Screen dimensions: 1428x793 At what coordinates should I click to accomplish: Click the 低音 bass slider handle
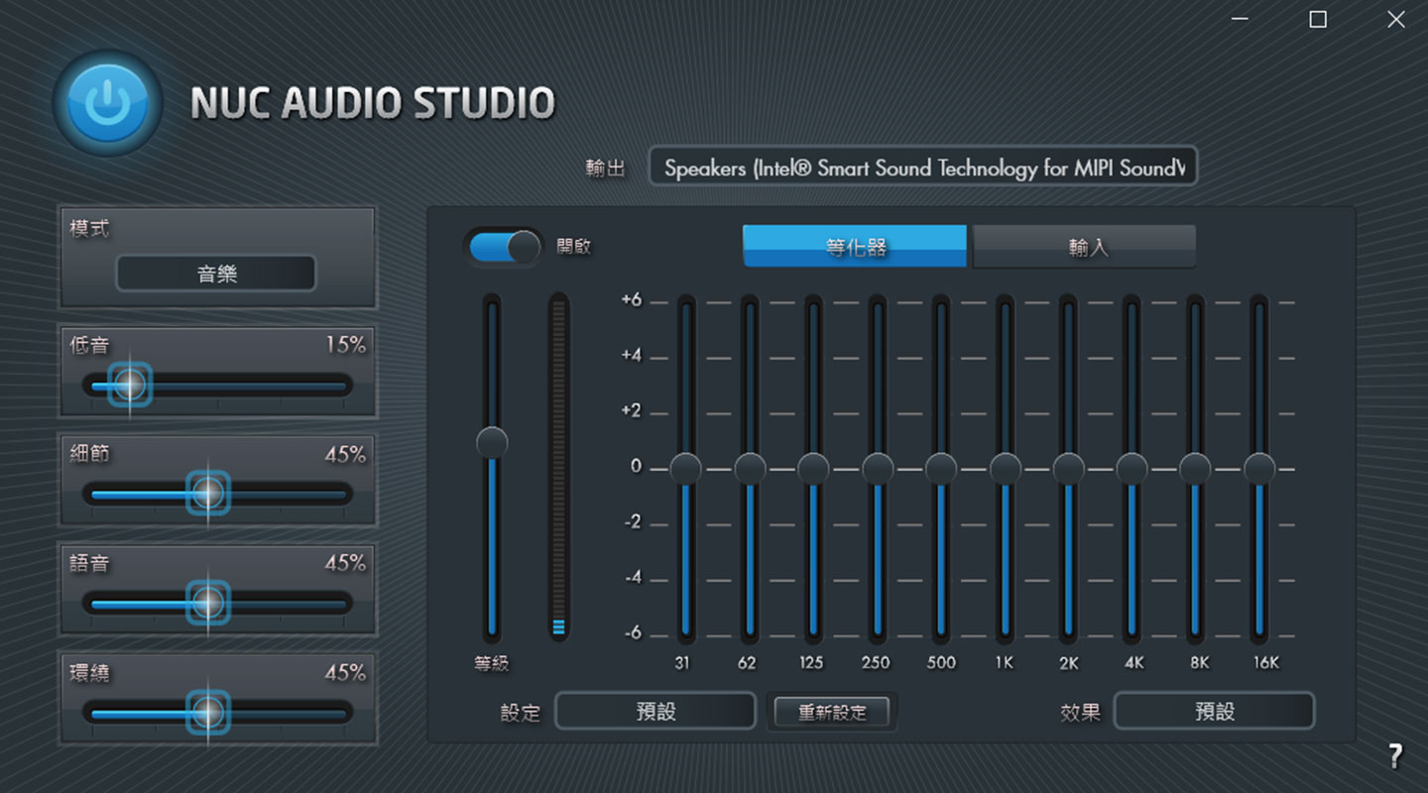129,385
